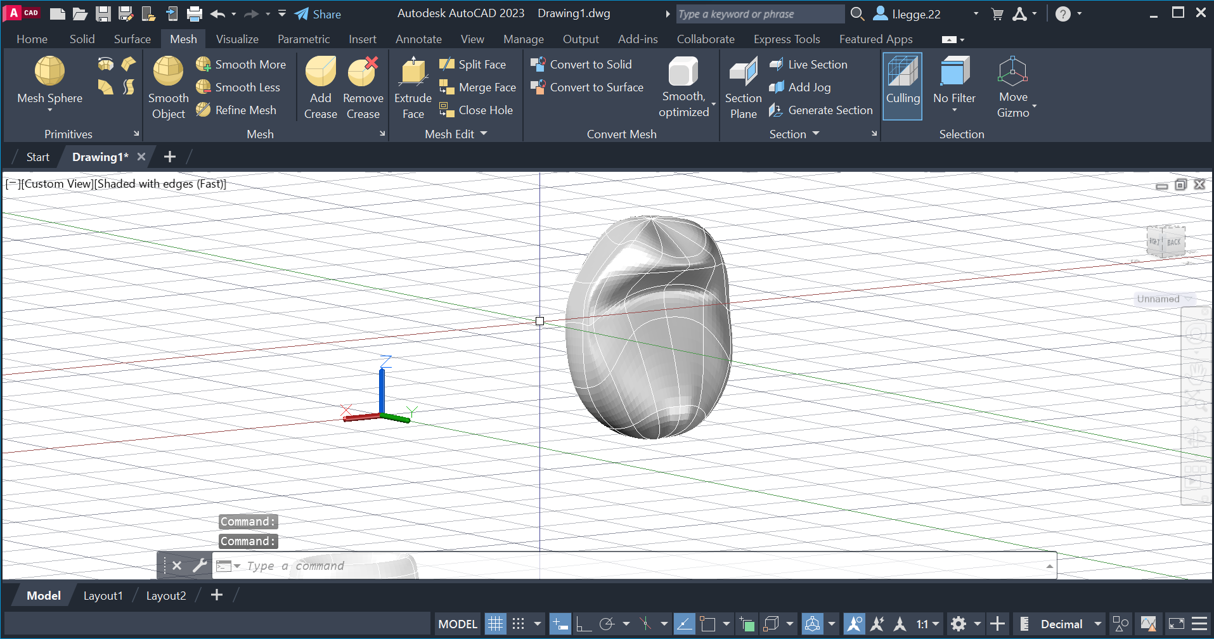Image resolution: width=1214 pixels, height=639 pixels.
Task: Open a new drawing tab with plus button
Action: (x=169, y=157)
